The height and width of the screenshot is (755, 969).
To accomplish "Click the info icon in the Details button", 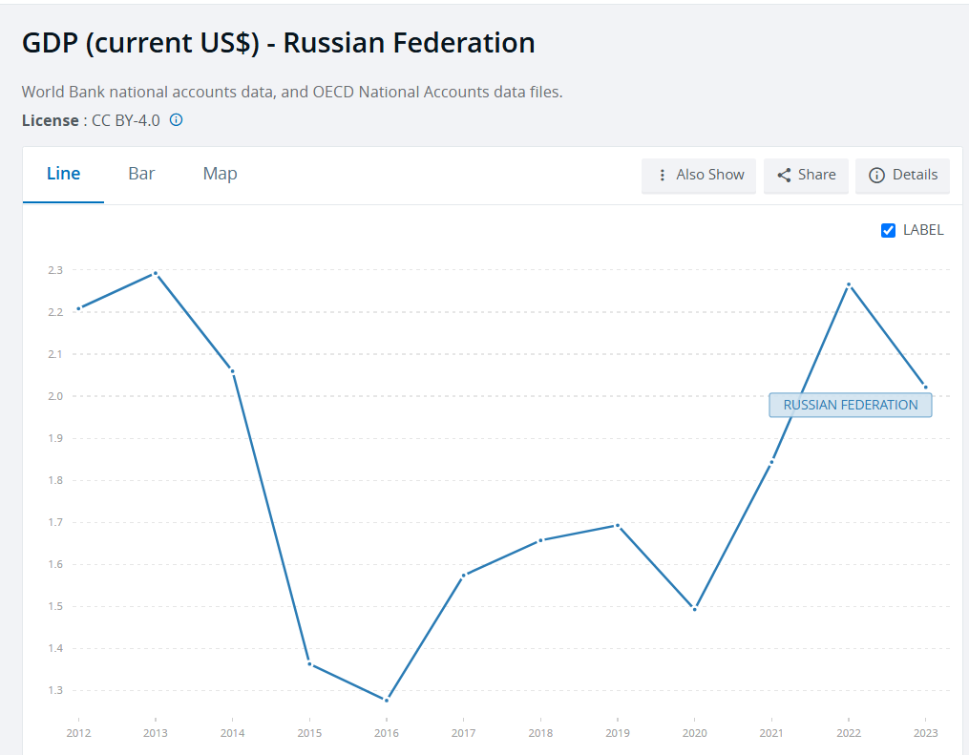I will (x=876, y=176).
